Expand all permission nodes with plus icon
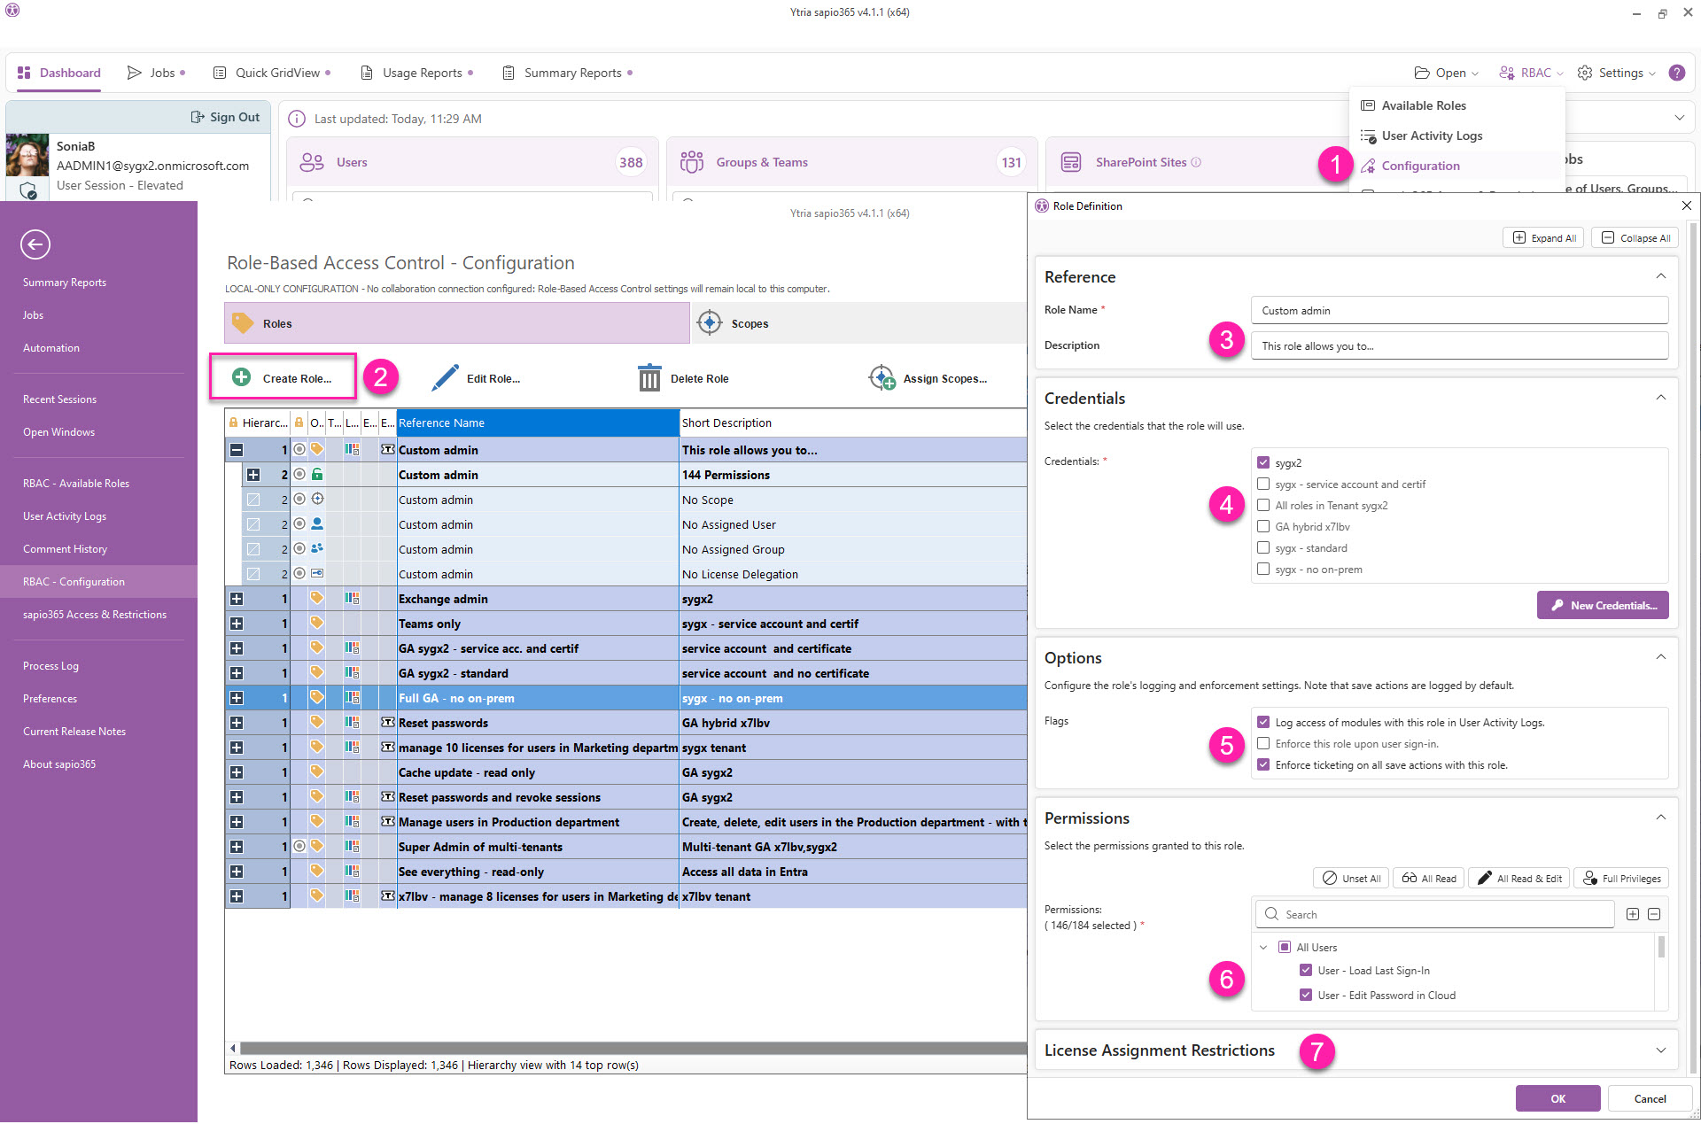 (x=1633, y=914)
